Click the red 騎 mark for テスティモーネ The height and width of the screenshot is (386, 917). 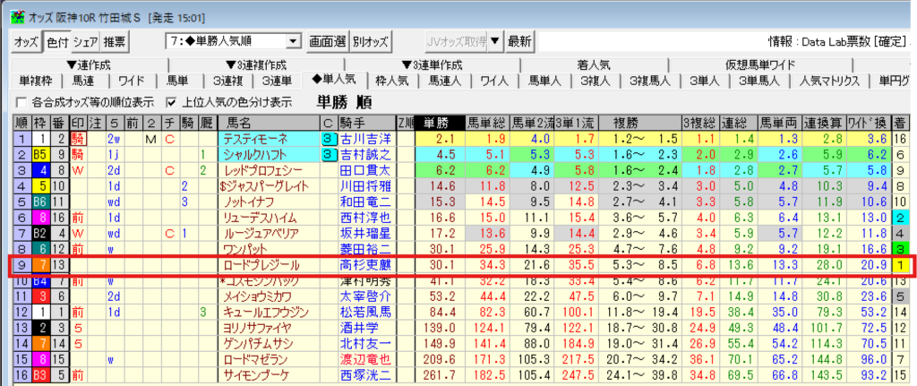point(78,139)
